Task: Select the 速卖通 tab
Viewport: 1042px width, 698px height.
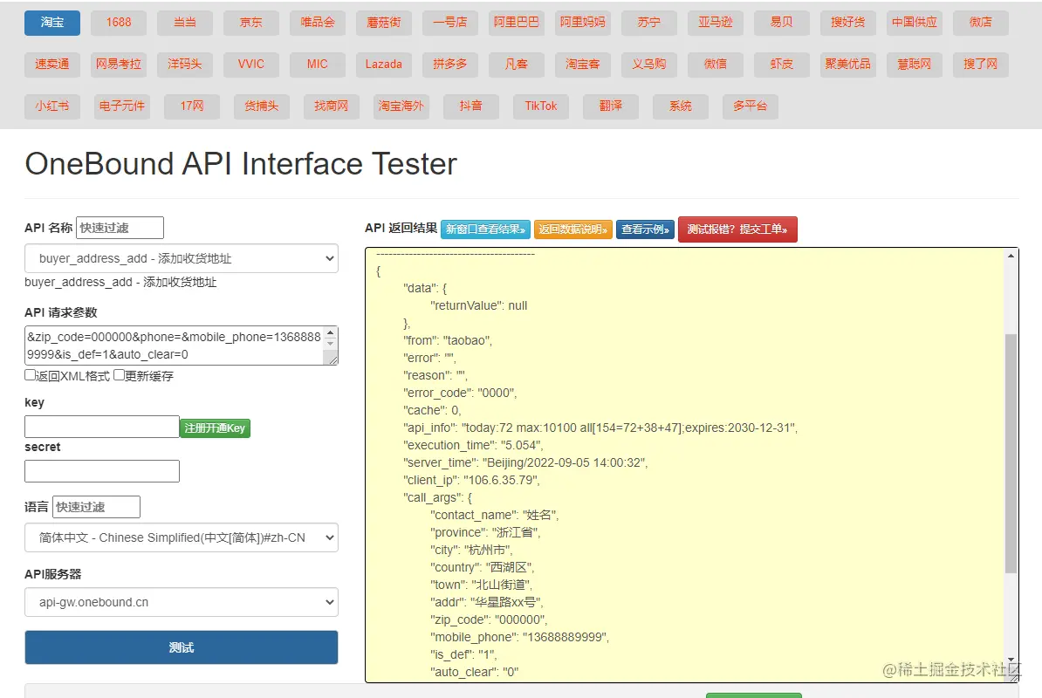Action: [x=51, y=65]
